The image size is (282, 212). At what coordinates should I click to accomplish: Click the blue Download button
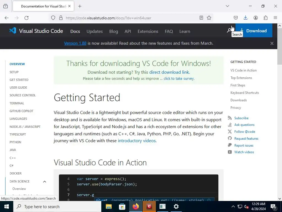[254, 30]
